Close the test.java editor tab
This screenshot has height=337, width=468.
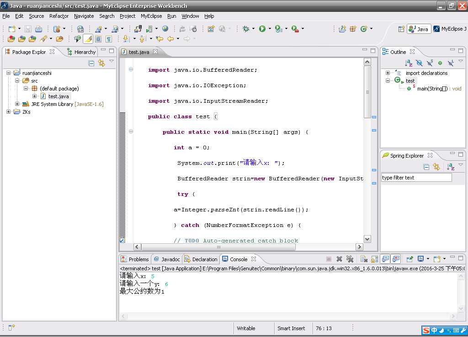[x=155, y=52]
